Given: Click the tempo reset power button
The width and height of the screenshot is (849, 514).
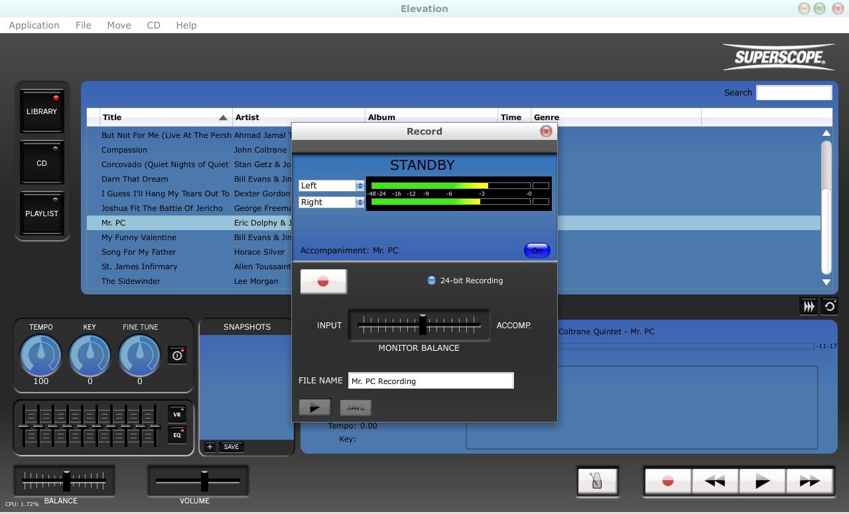Looking at the screenshot, I should [x=176, y=355].
